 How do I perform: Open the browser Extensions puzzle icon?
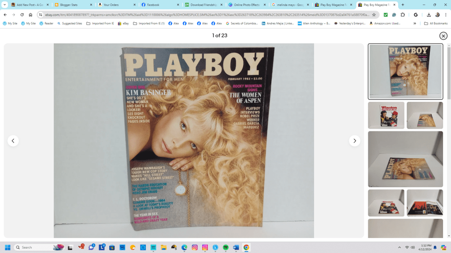pyautogui.click(x=403, y=14)
